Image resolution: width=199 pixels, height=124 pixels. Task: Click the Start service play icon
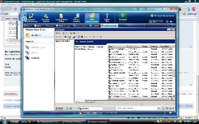[87, 37]
